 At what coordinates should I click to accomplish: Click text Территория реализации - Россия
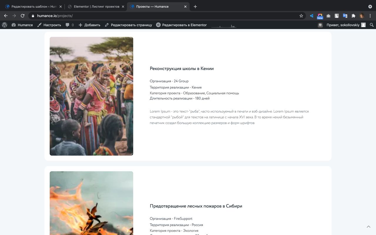(x=176, y=225)
